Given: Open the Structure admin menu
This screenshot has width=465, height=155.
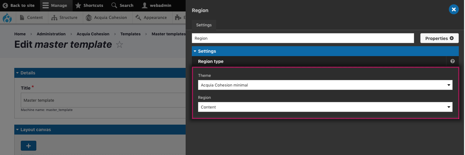Looking at the screenshot, I should coord(65,17).
